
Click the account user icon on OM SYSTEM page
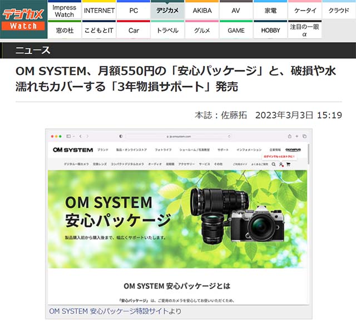[281, 165]
